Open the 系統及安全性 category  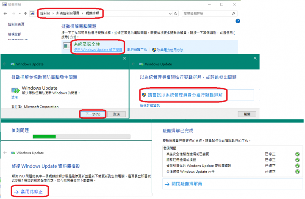pyautogui.click(x=87, y=44)
